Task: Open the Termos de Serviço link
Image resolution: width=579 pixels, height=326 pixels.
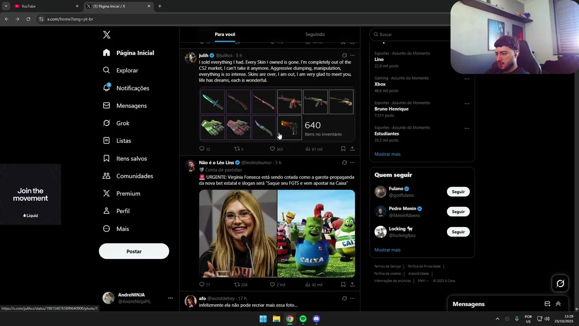Action: [x=387, y=266]
